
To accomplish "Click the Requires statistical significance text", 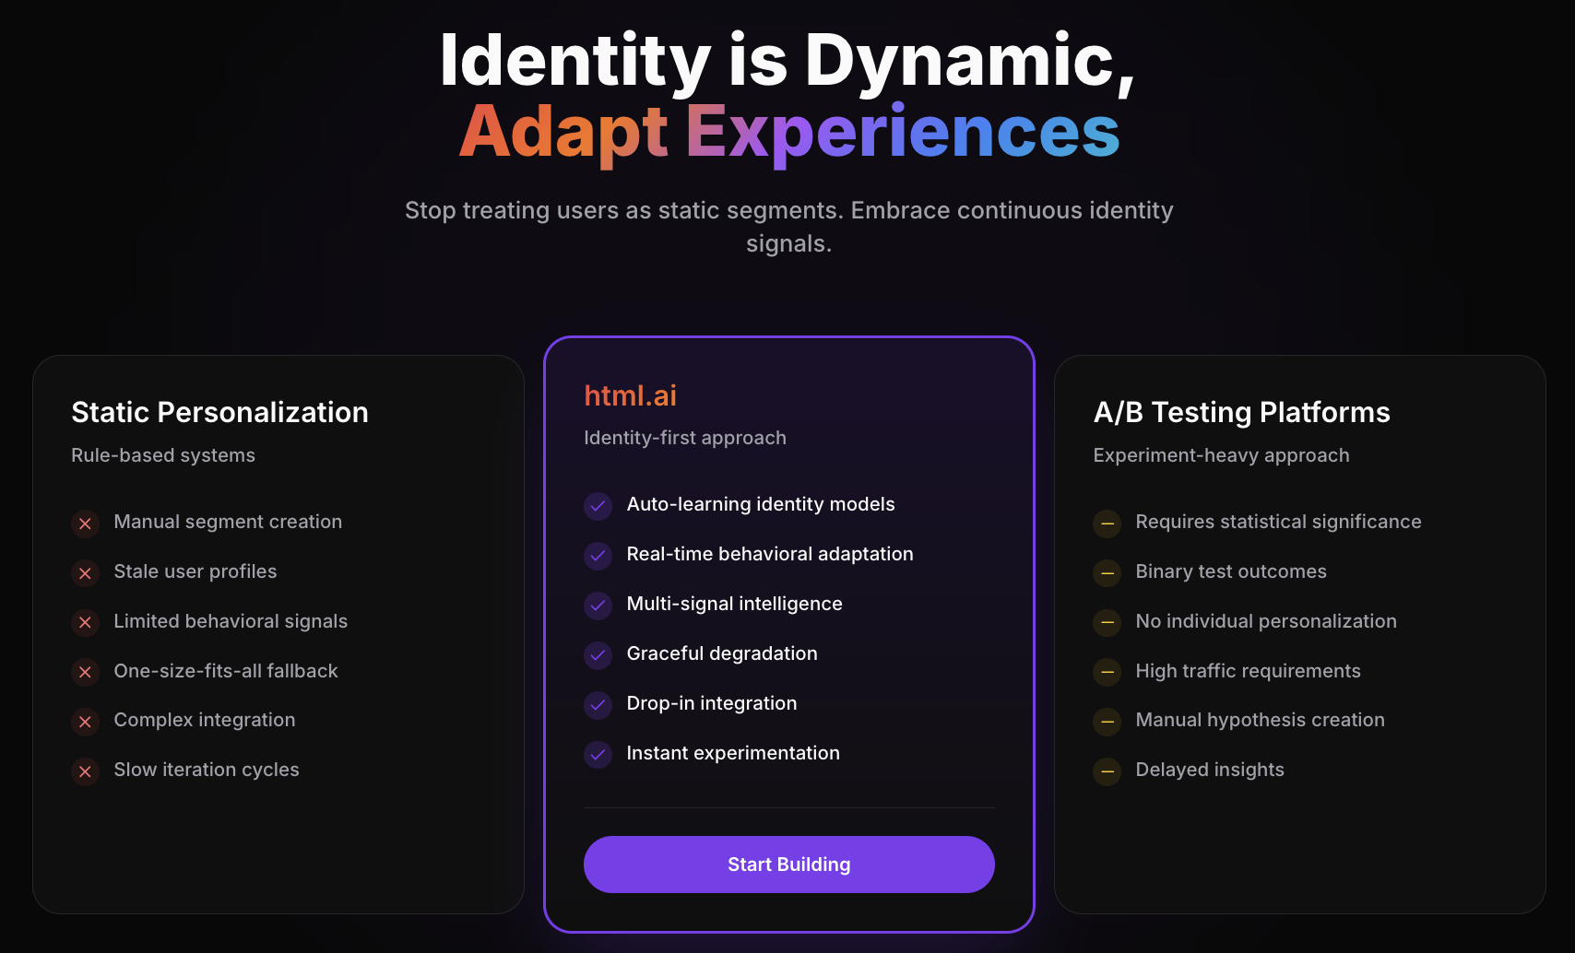I will (1278, 522).
